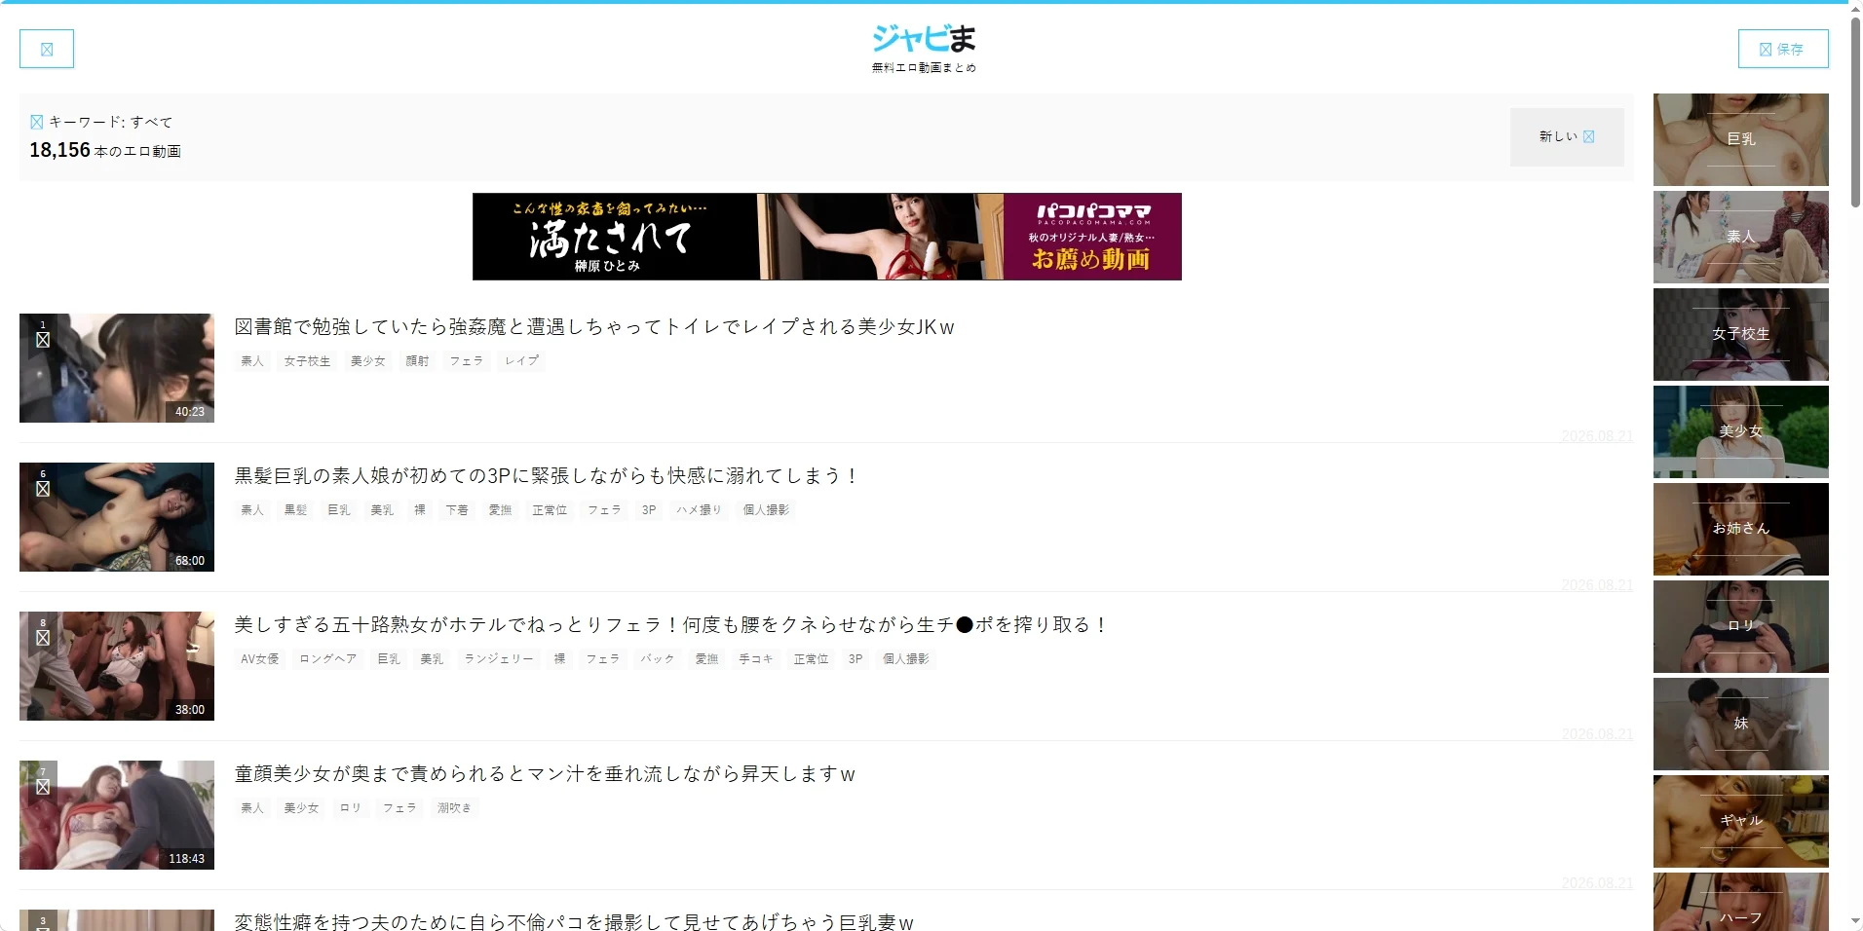The height and width of the screenshot is (931, 1863).
Task: Open the お姉さん category in the sidebar
Action: point(1741,529)
